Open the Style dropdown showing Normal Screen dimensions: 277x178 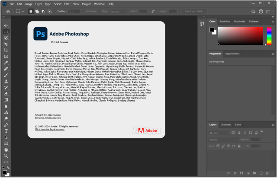(x=118, y=12)
